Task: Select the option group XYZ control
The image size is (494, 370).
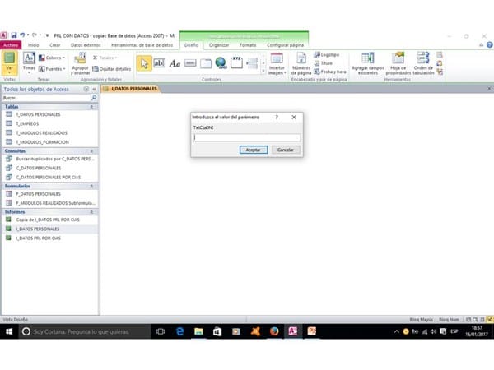Action: 236,62
